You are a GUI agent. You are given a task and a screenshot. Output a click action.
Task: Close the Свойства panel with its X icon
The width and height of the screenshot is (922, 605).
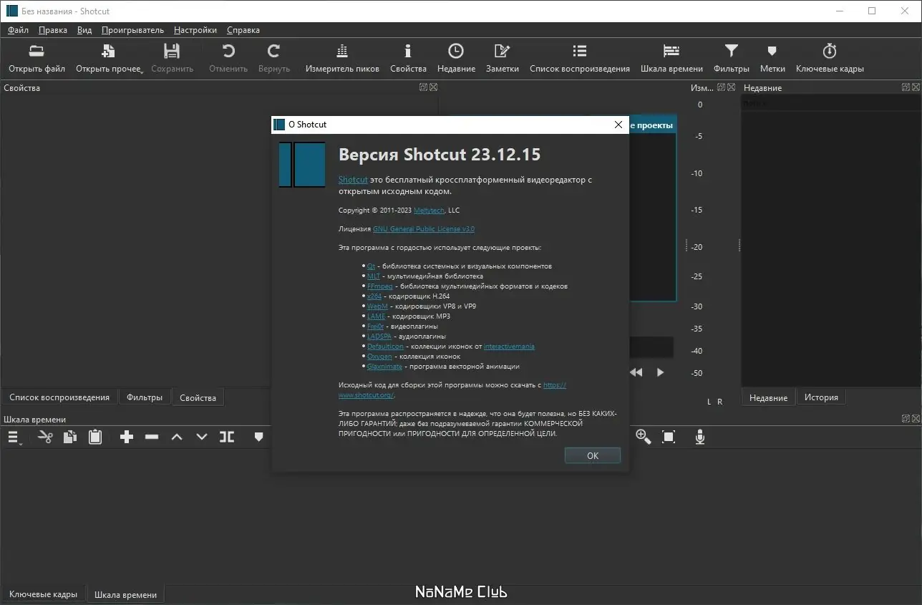pos(433,87)
